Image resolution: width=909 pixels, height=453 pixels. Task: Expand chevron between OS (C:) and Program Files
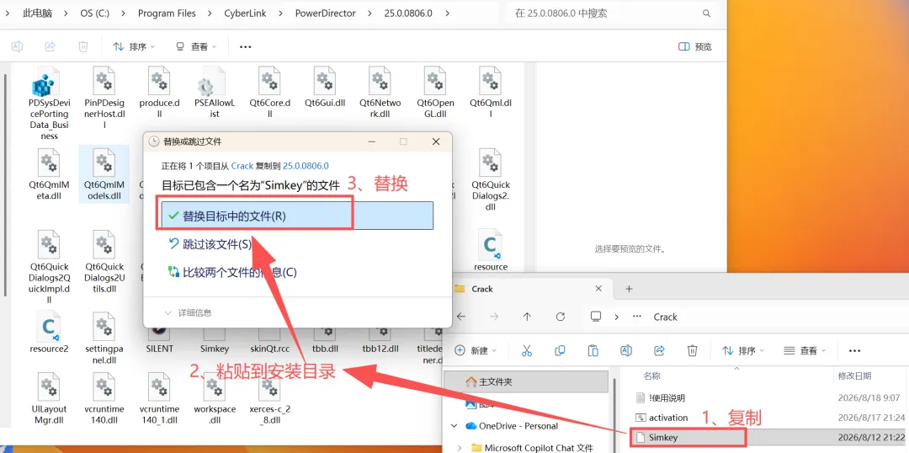coord(124,13)
